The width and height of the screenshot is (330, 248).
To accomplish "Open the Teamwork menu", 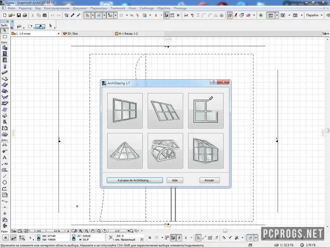I will coord(118,8).
